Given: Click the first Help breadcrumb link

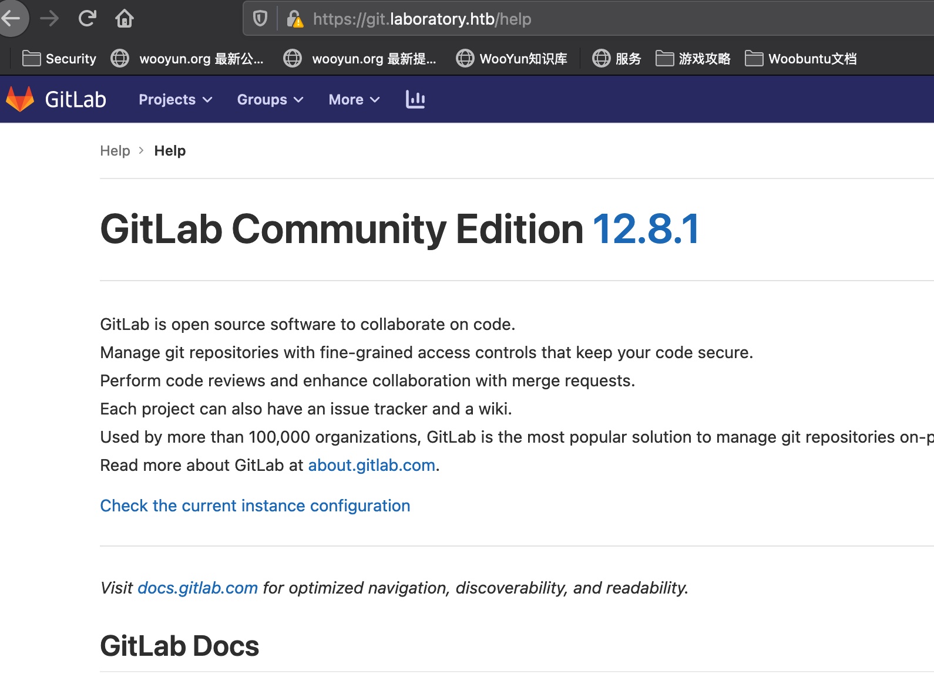Looking at the screenshot, I should tap(115, 151).
